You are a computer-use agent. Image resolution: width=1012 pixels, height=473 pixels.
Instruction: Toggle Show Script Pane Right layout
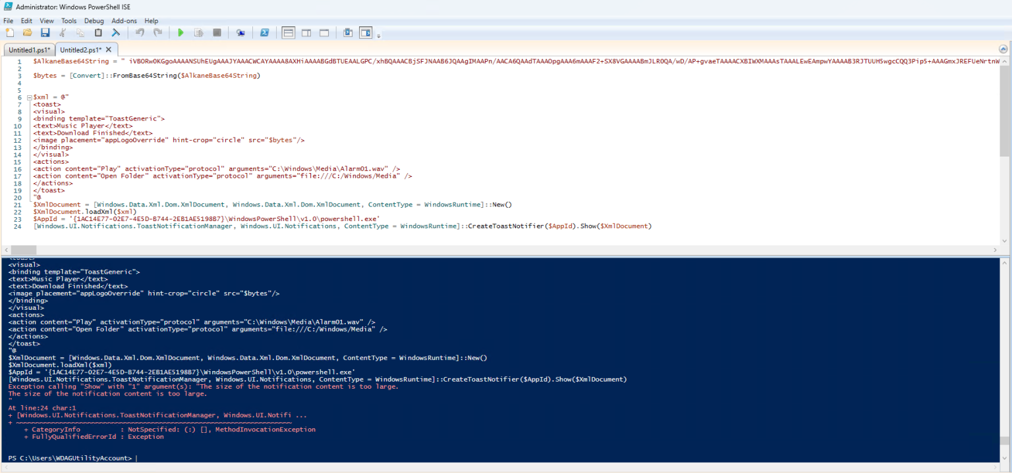click(x=306, y=32)
